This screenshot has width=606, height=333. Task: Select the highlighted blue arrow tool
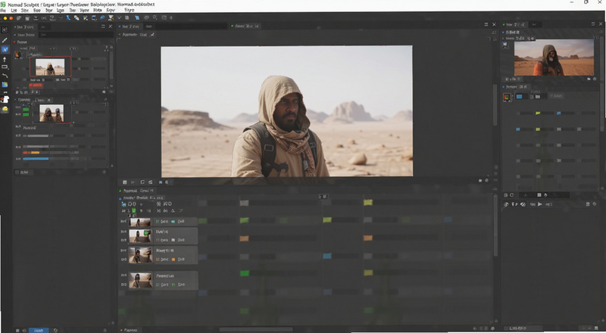point(5,49)
